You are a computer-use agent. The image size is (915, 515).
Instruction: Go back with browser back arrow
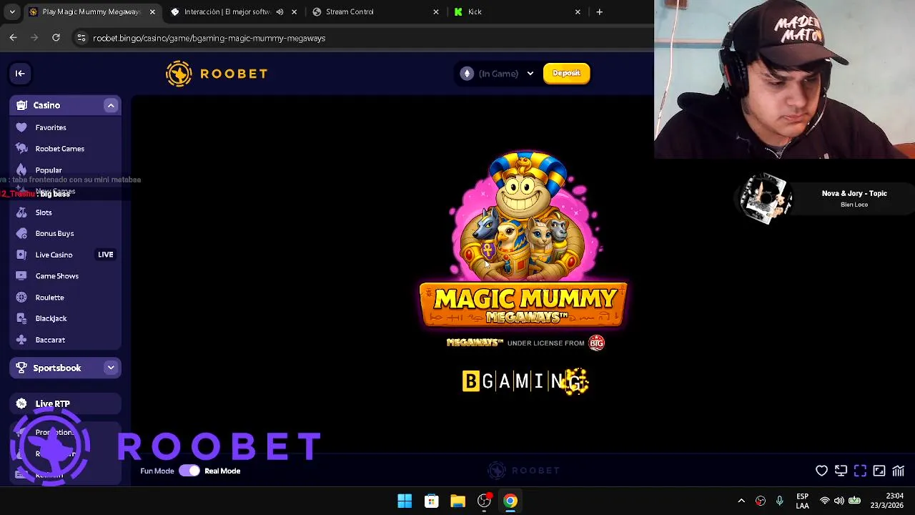point(13,38)
